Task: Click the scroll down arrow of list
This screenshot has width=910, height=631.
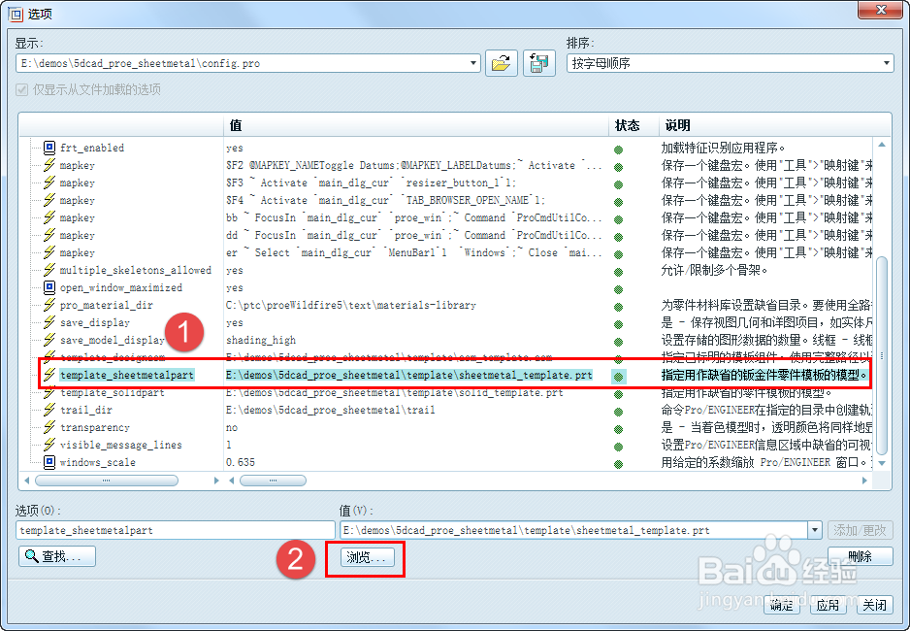Action: pyautogui.click(x=882, y=463)
